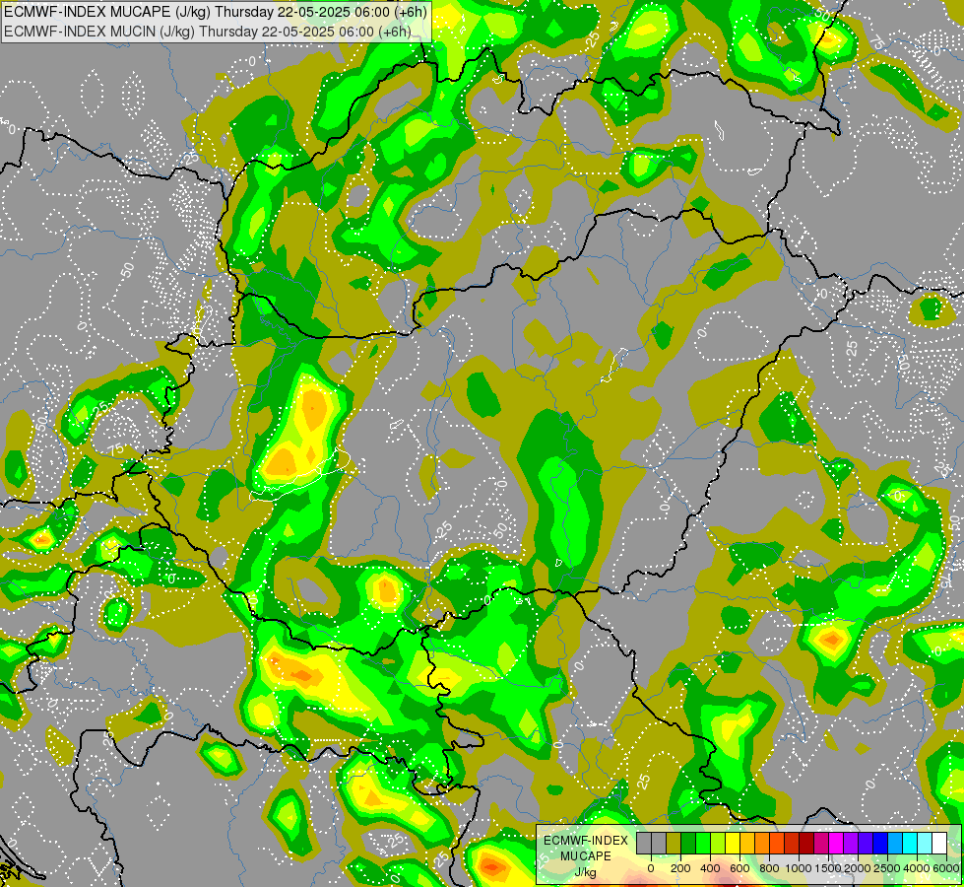The height and width of the screenshot is (887, 964).
Task: Click the red-orange legend swatch right of 800
Action: click(777, 843)
